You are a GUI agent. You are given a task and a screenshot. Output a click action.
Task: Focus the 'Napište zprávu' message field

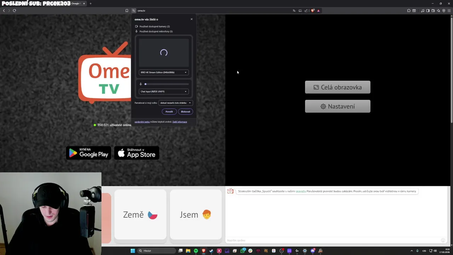tap(333, 240)
